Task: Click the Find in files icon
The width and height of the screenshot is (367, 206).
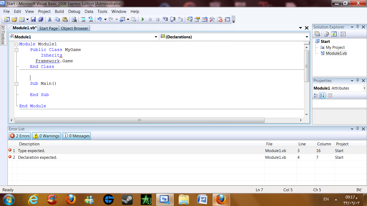Action: click(x=74, y=19)
